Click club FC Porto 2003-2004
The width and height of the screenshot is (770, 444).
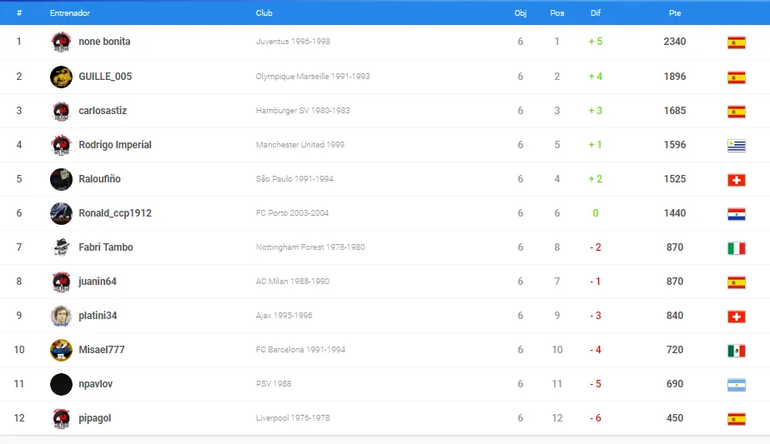292,213
